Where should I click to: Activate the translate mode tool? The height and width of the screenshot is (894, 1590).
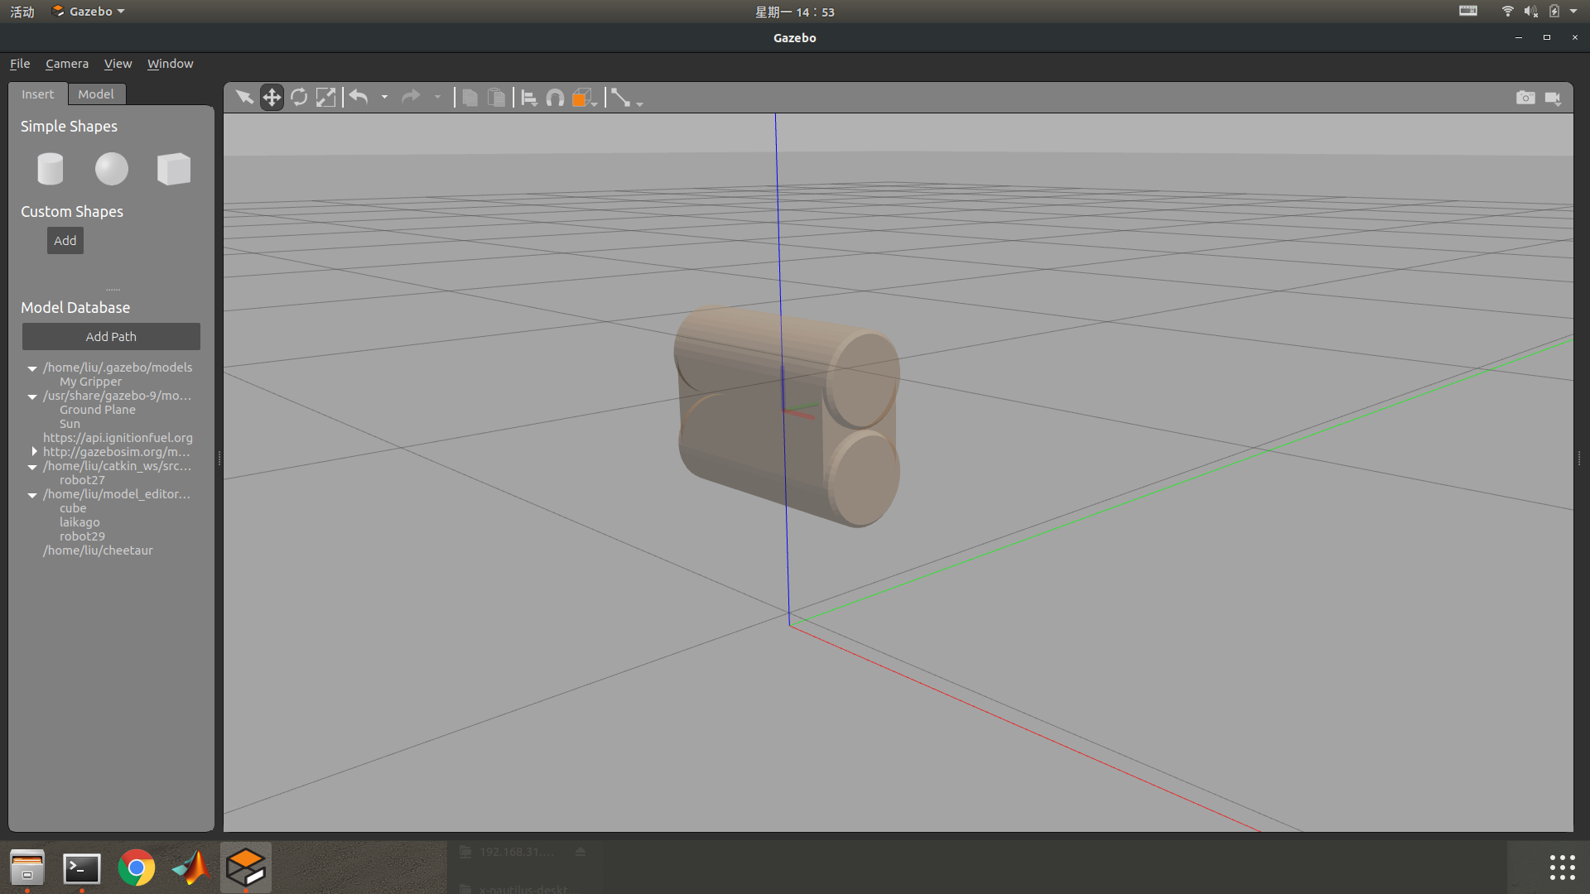coord(272,98)
